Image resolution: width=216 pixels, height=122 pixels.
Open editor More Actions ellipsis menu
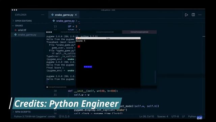pyautogui.click(x=200, y=15)
